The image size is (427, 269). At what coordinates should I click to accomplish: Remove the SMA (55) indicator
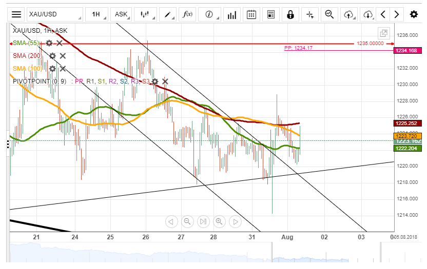coord(60,43)
